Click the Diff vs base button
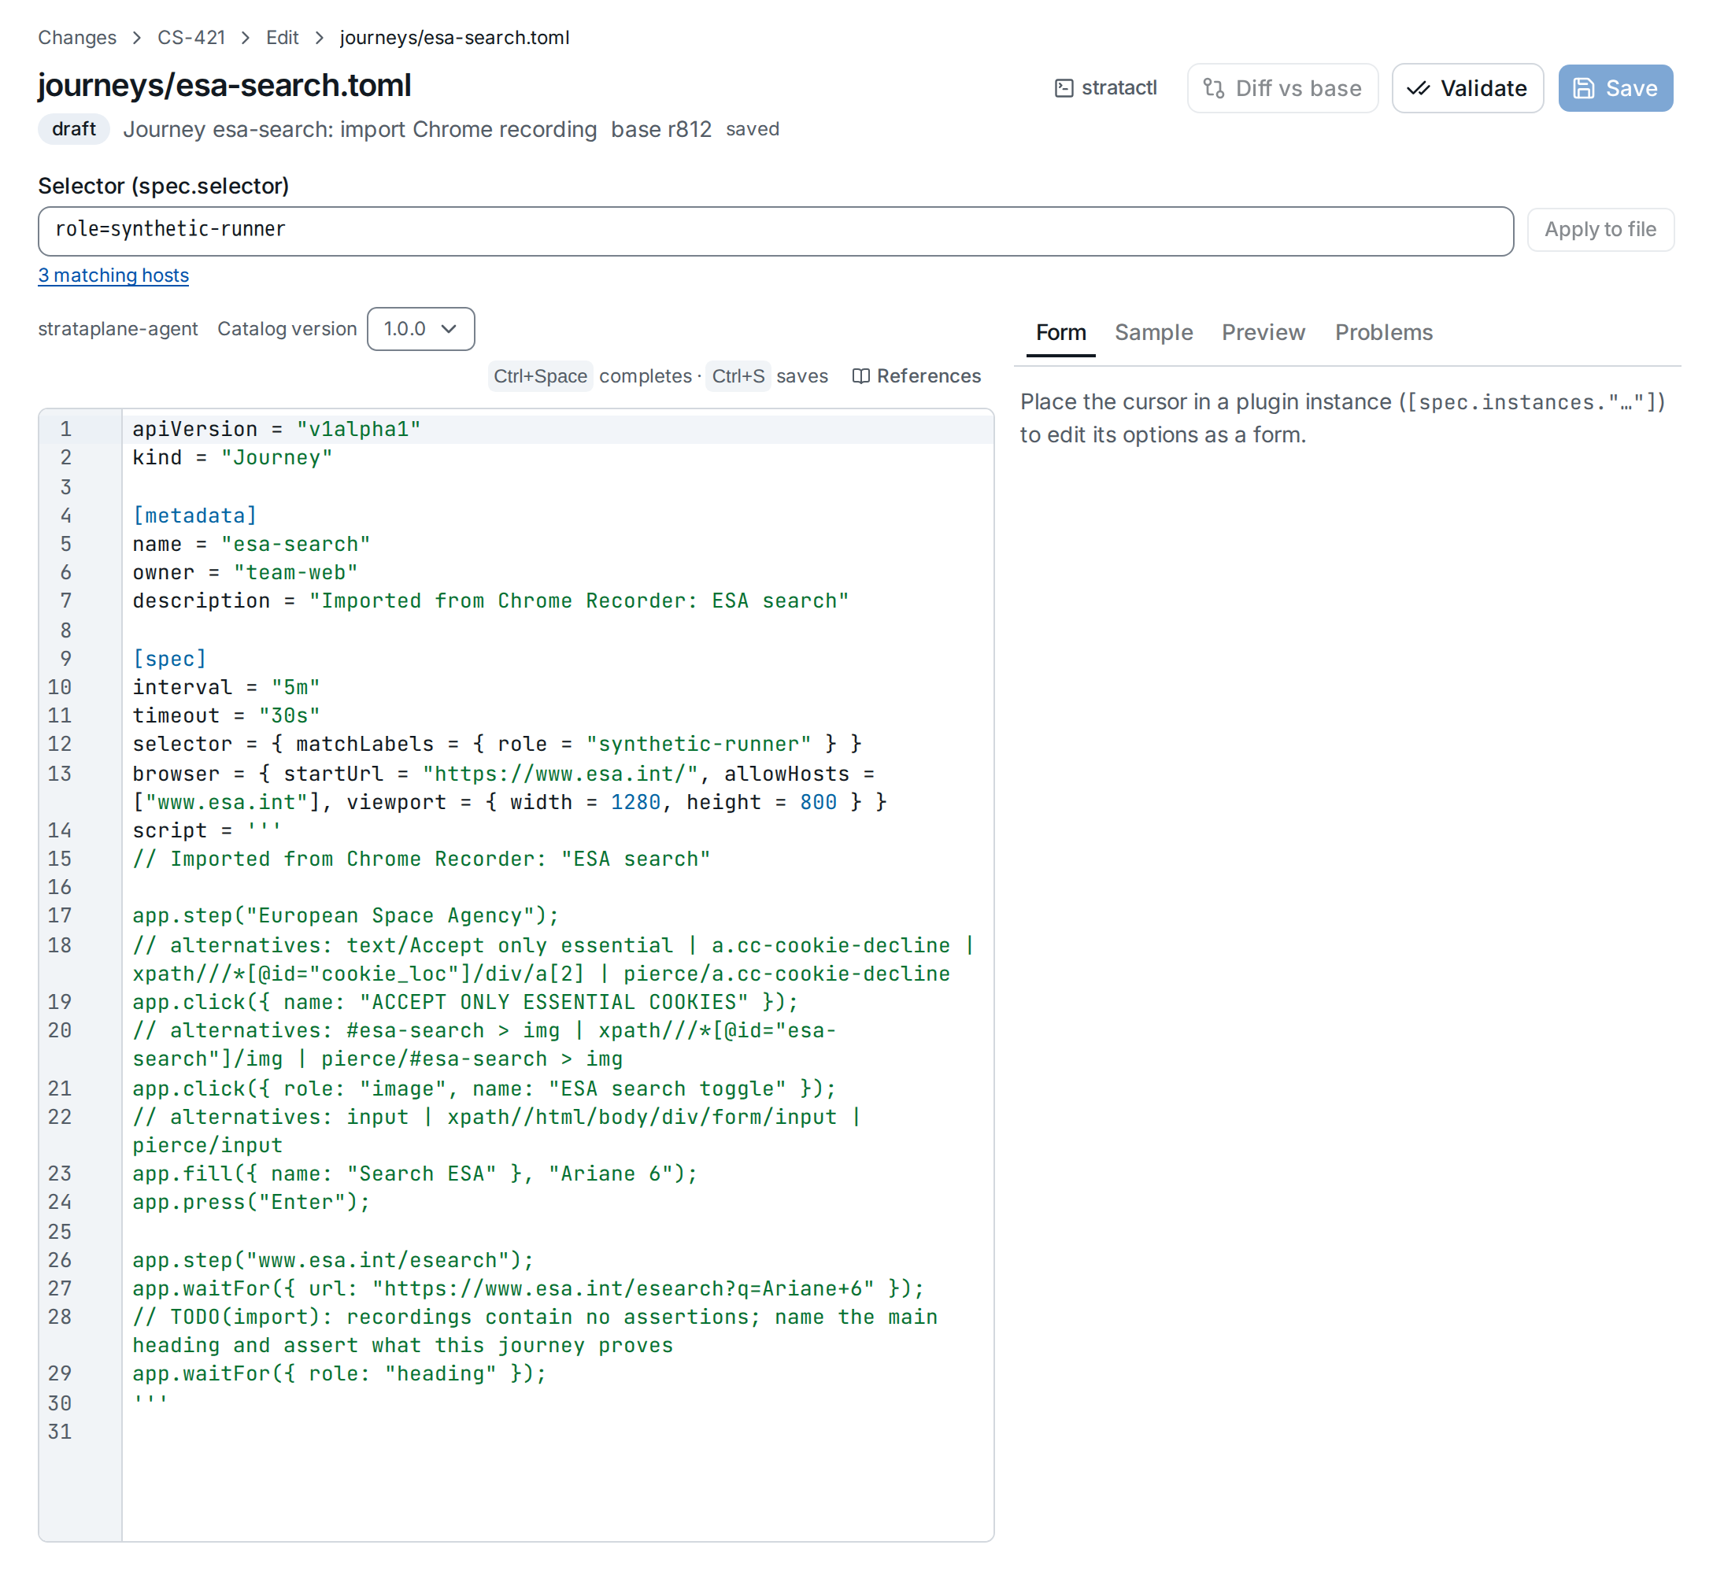 click(x=1282, y=88)
